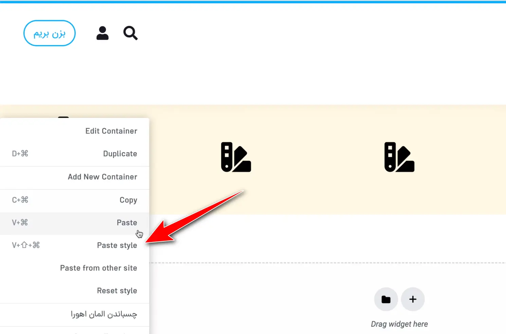Select Reset style from the menu

coord(117,291)
